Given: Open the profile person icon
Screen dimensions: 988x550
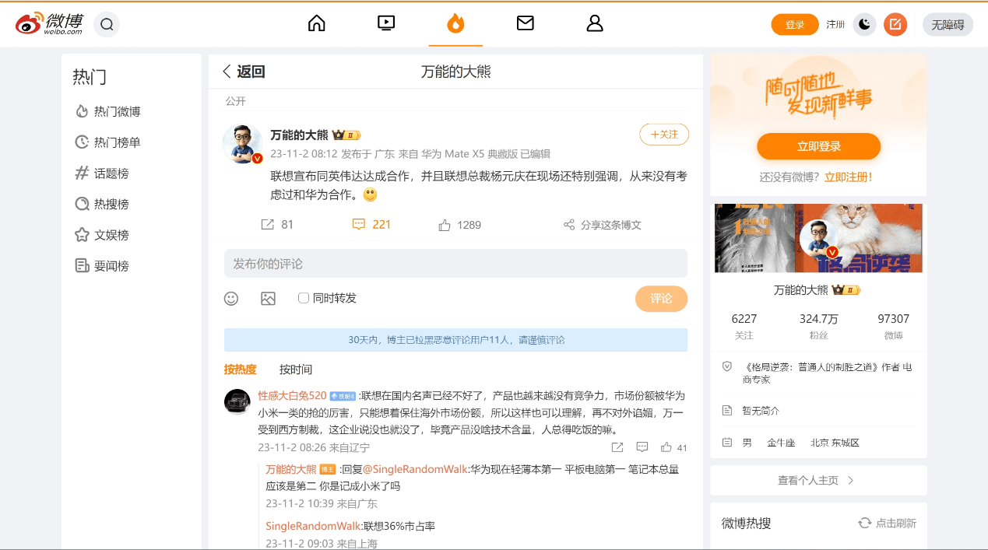Looking at the screenshot, I should pos(595,23).
